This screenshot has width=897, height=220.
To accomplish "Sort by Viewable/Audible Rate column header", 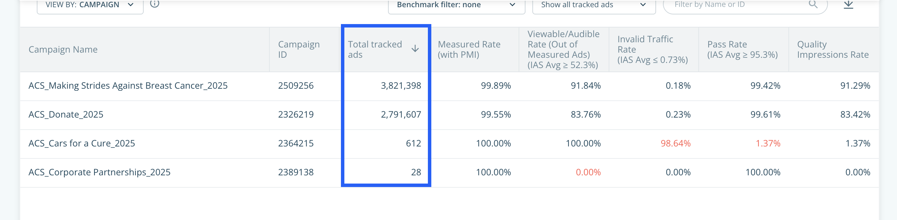I will (x=563, y=49).
